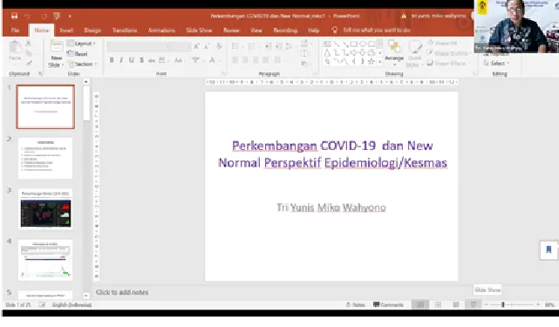Toggle the Notes pane in status bar

[356, 304]
